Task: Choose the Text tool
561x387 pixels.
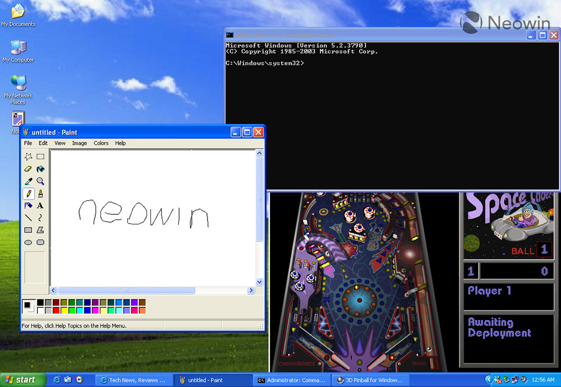Action: (x=40, y=205)
